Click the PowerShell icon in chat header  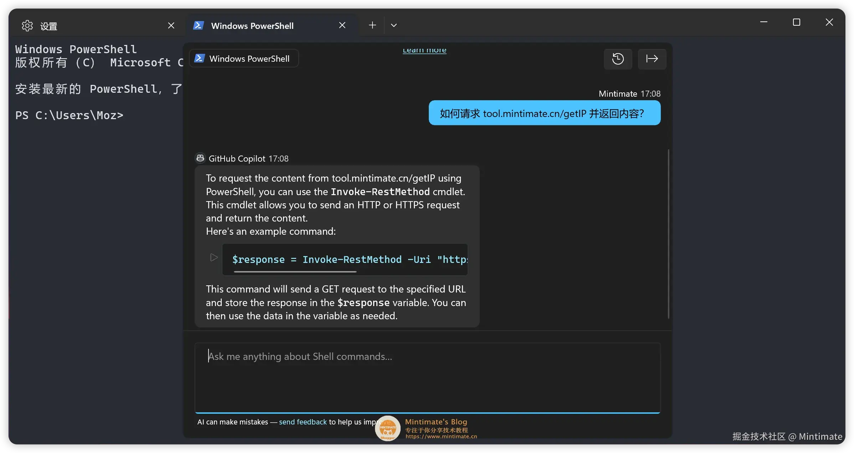pos(200,58)
